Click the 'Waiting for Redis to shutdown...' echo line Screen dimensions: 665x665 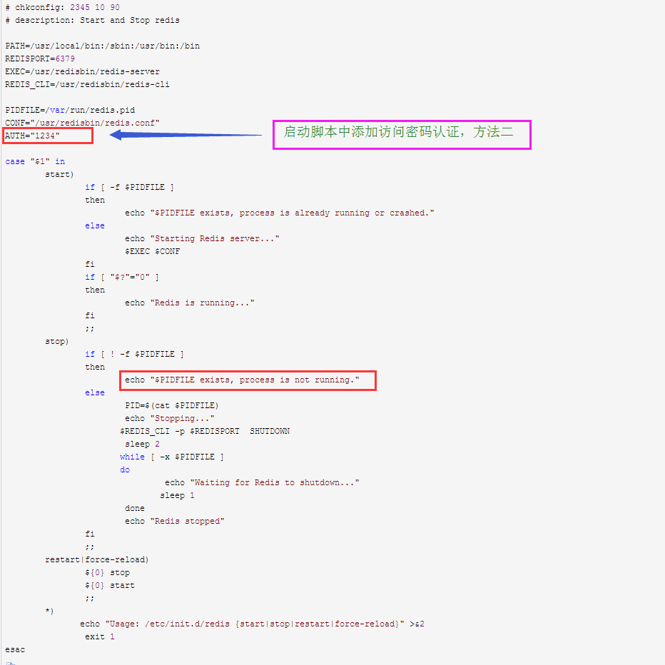coord(262,482)
